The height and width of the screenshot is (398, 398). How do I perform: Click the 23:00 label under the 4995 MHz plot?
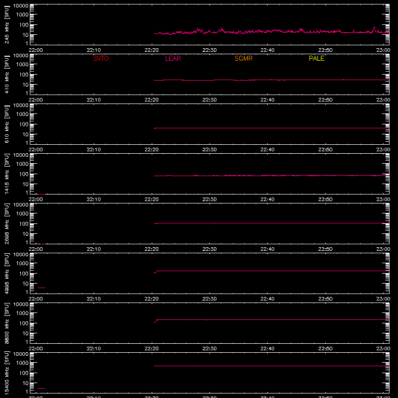[383, 299]
